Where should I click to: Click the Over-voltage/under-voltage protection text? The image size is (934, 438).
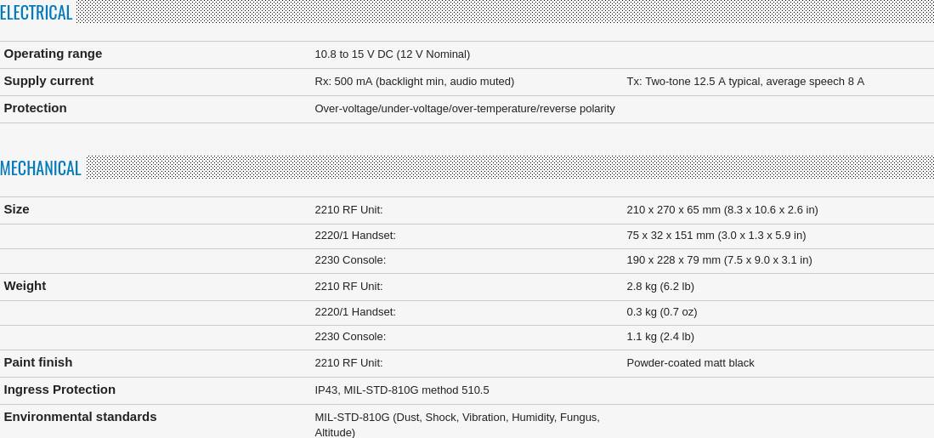click(465, 109)
